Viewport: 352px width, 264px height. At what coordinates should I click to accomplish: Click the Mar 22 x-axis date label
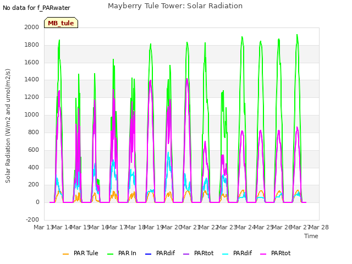tap(209, 227)
